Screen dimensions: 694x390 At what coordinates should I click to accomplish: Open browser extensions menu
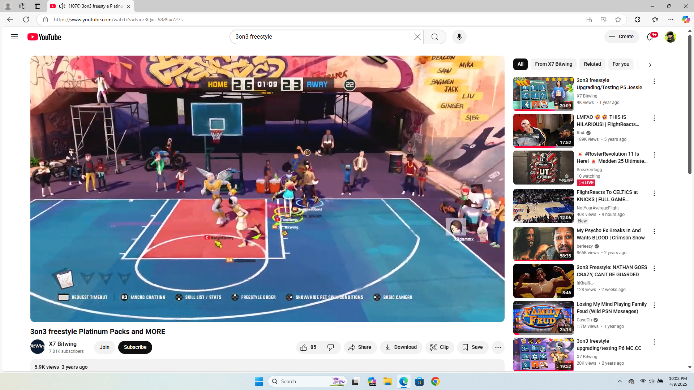point(637,19)
